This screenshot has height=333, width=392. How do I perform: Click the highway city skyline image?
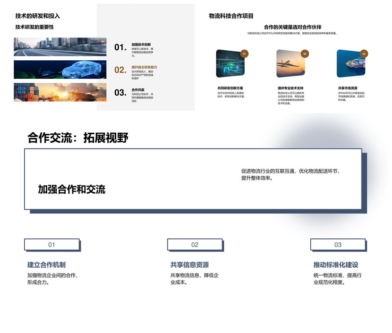pos(60,47)
